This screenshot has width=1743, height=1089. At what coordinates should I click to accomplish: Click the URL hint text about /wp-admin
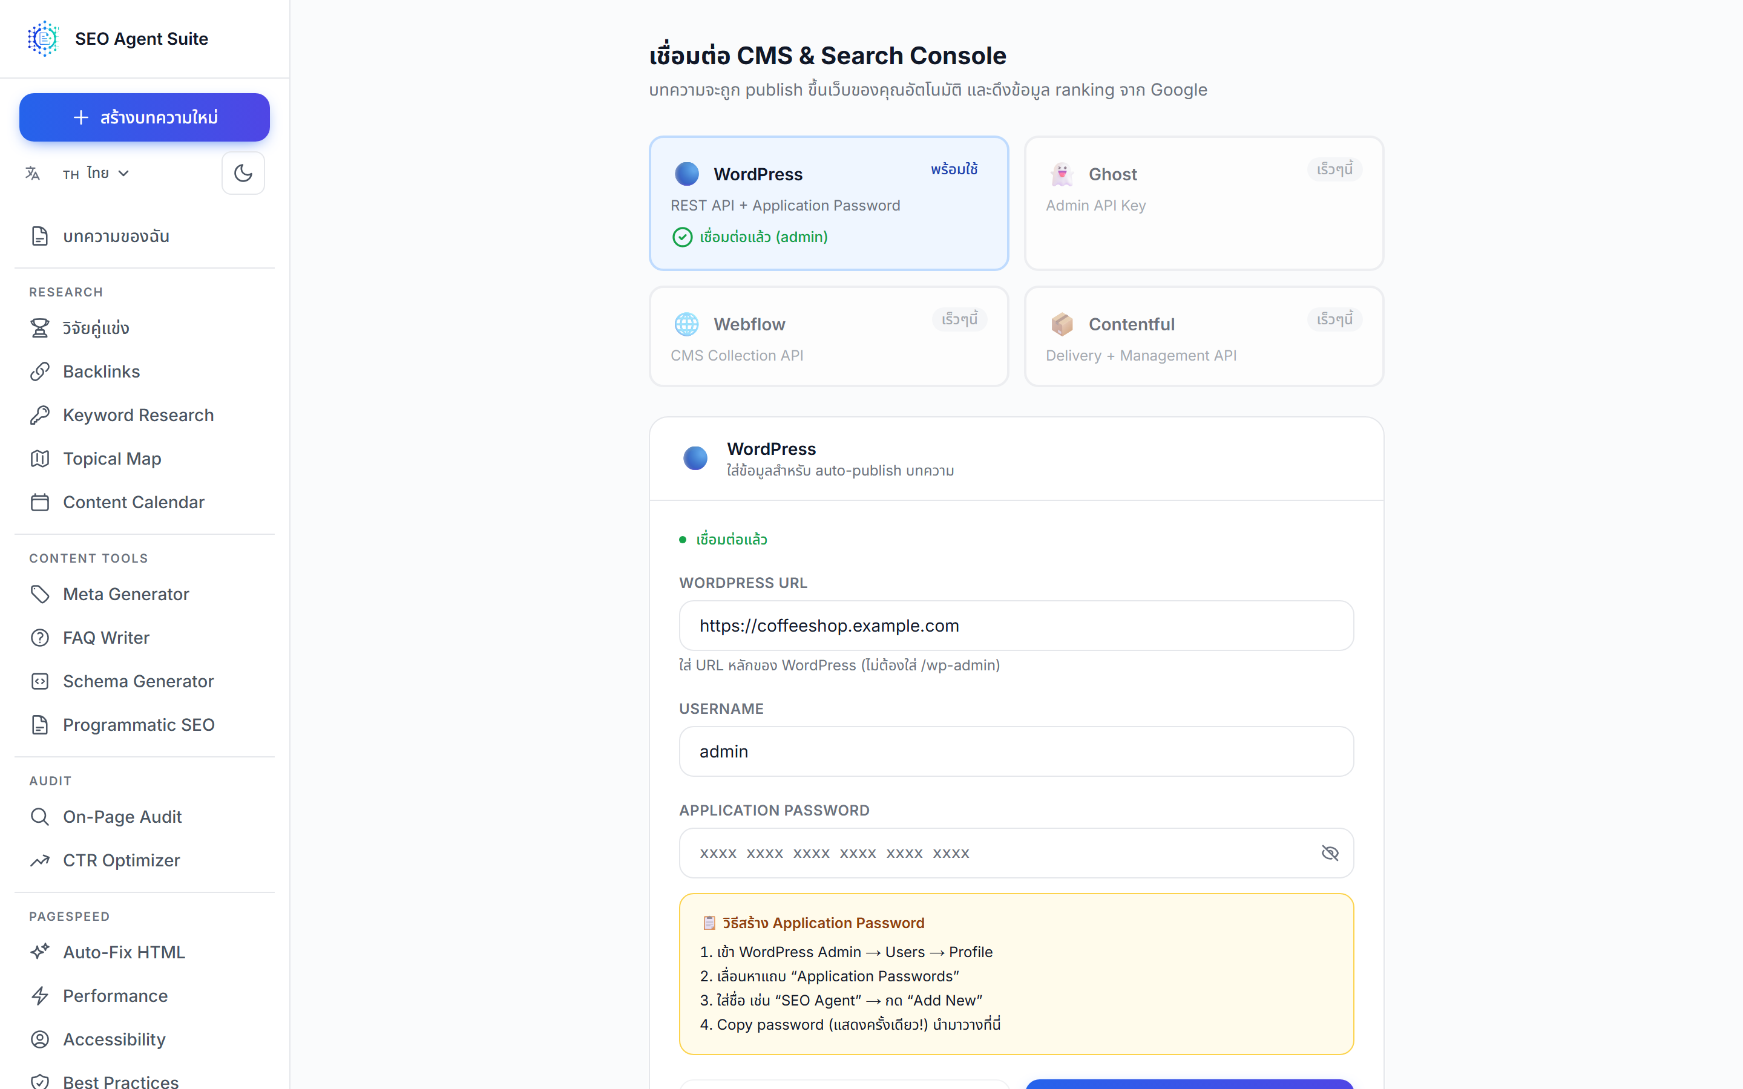(839, 665)
